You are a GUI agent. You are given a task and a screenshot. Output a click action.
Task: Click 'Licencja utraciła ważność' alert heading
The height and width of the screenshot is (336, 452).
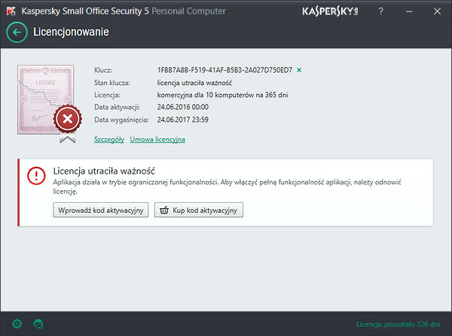(x=104, y=171)
